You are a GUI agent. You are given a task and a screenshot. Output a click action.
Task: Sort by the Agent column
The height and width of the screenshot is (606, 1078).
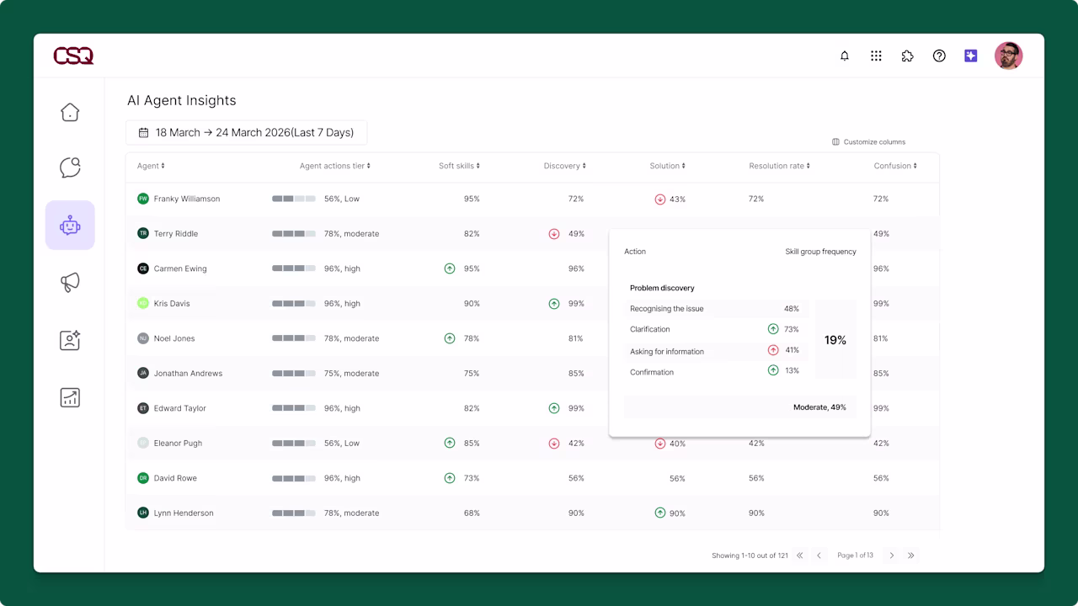(151, 166)
